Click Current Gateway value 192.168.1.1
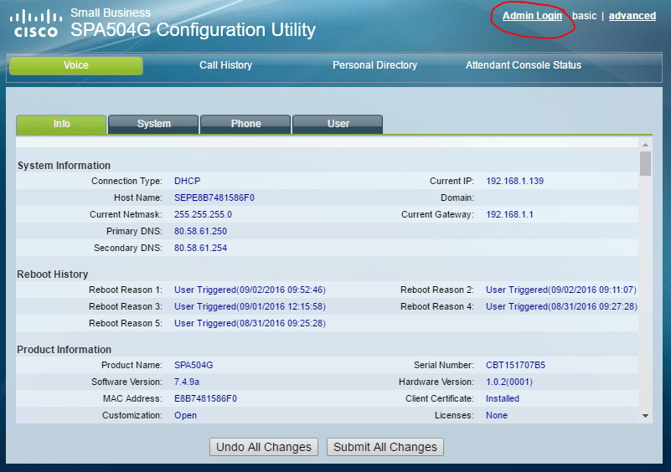Screen dimensions: 671x472 pos(509,214)
